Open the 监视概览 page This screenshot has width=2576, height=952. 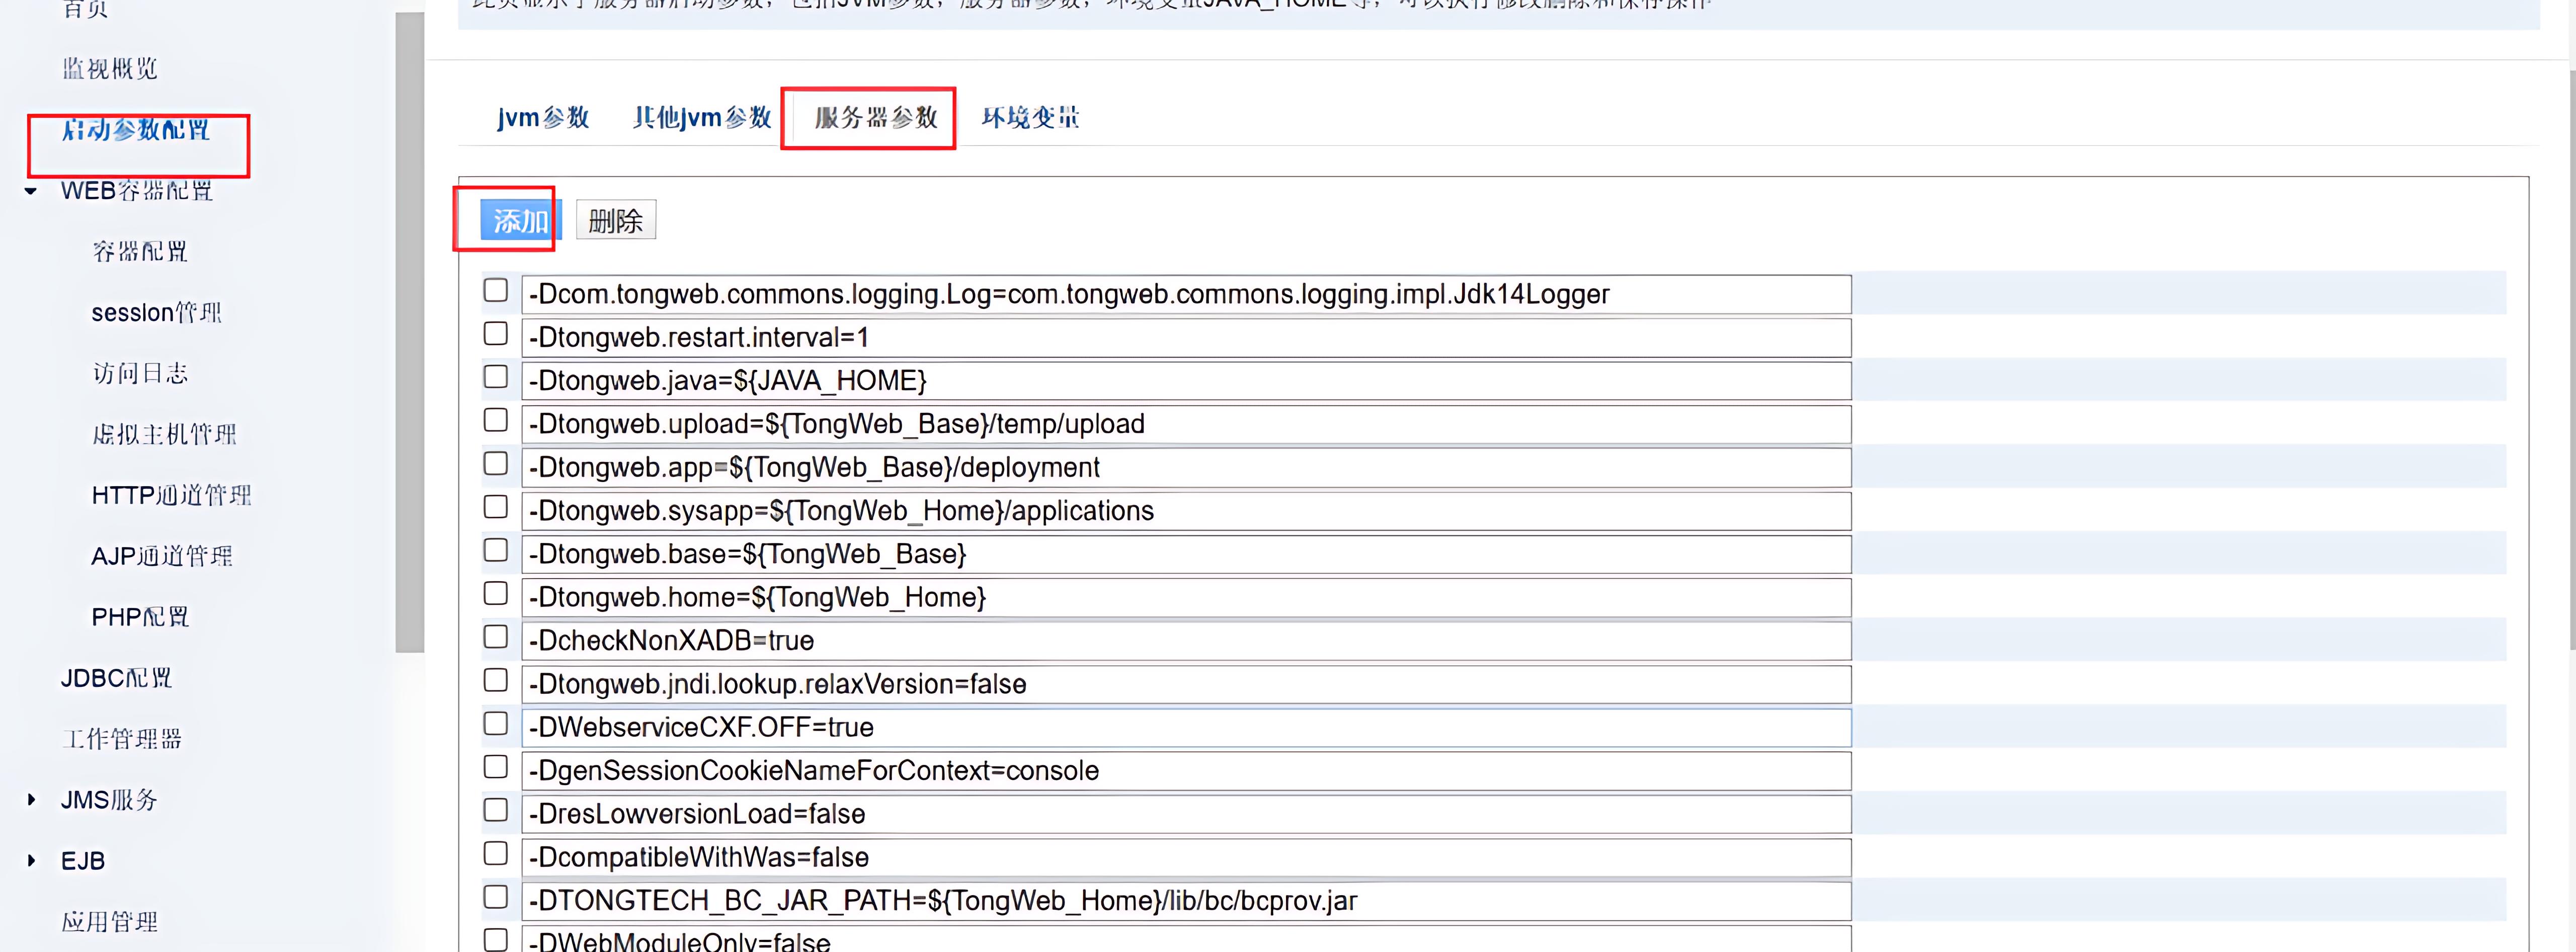point(110,68)
